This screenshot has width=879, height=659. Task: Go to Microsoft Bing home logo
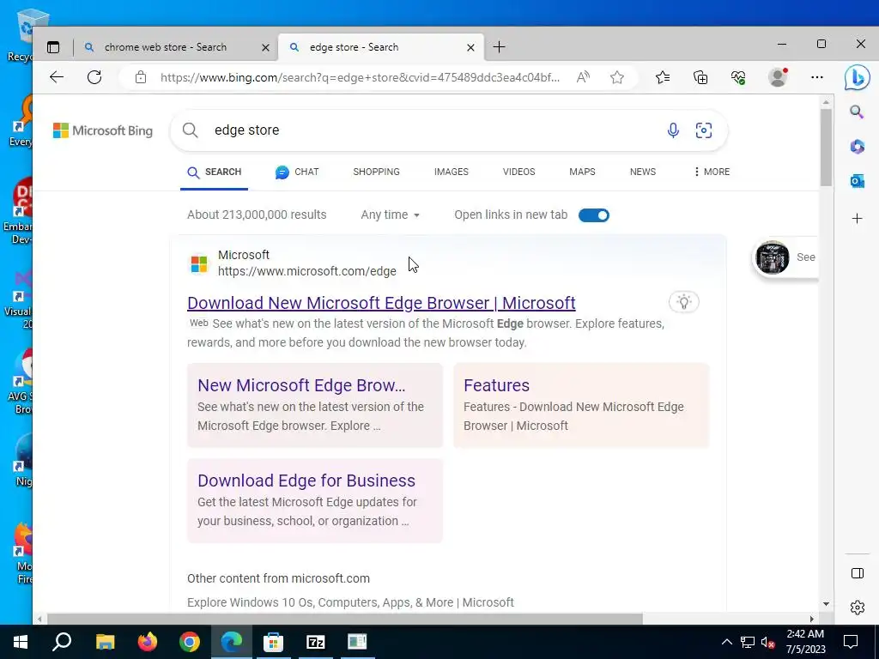point(103,130)
